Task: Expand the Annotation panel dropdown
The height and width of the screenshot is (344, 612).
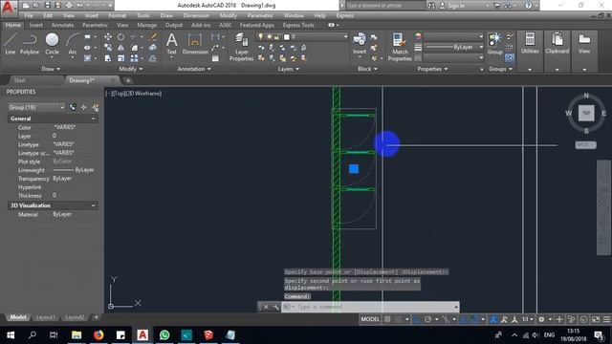Action: (194, 69)
